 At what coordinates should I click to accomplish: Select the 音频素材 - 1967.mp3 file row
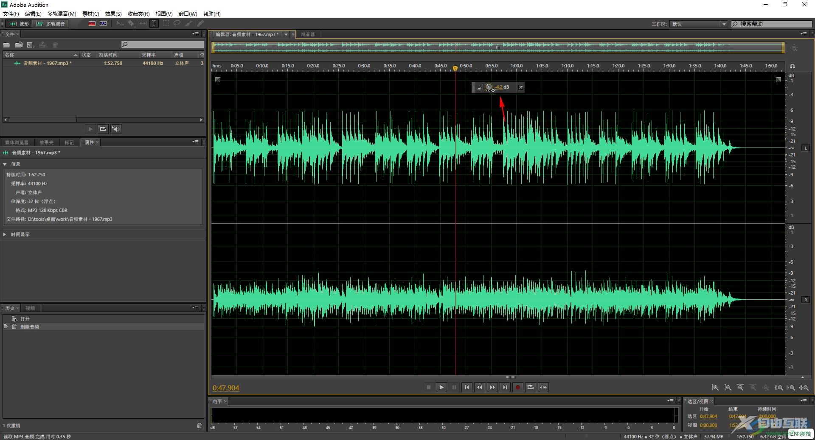(x=103, y=63)
